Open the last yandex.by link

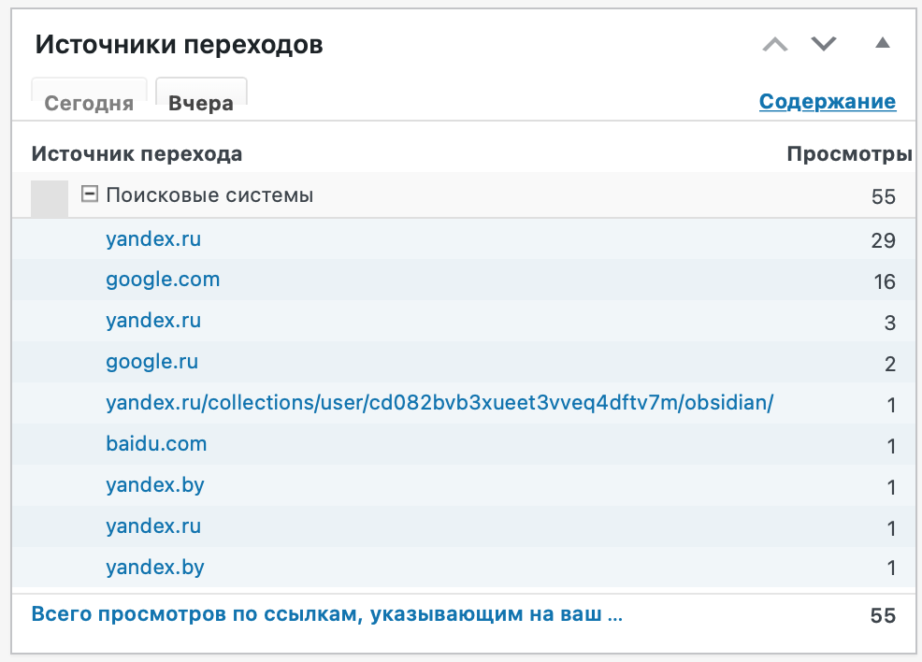click(x=155, y=568)
